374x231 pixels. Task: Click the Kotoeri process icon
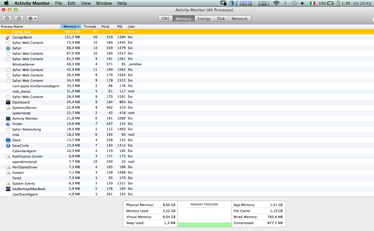[x=8, y=173]
